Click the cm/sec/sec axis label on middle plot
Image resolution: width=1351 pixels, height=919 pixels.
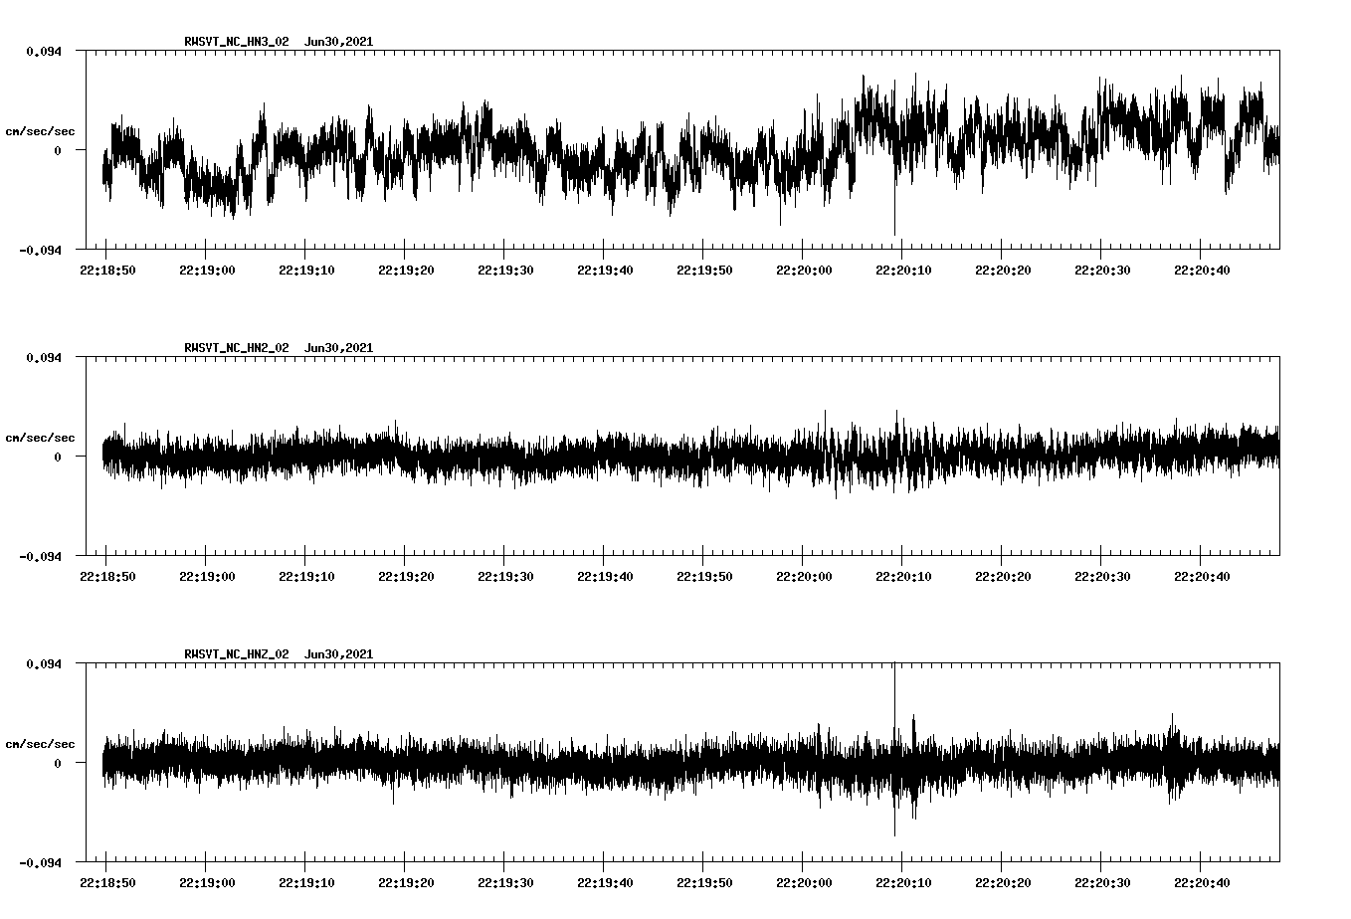tap(40, 436)
